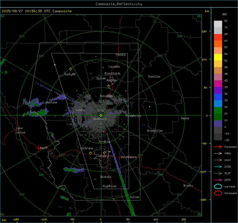Click the cyan 27ZW arrow icon
This screenshot has height=223, width=238.
pos(218,167)
